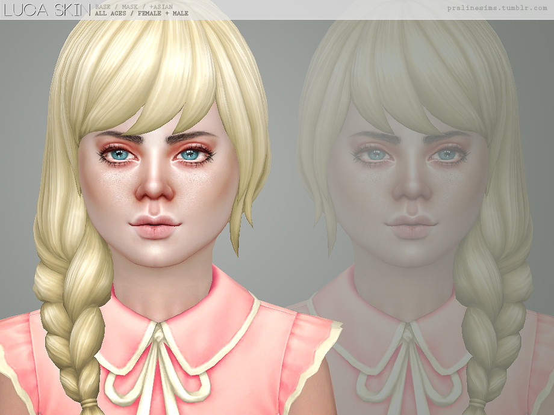Click the hair tie at braid's end
The width and height of the screenshot is (554, 415).
[88, 404]
